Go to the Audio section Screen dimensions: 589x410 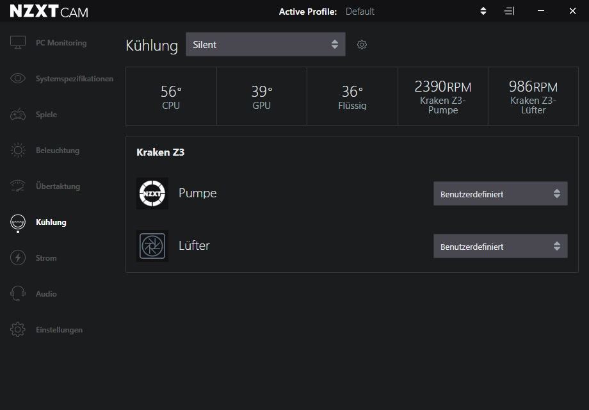point(46,294)
